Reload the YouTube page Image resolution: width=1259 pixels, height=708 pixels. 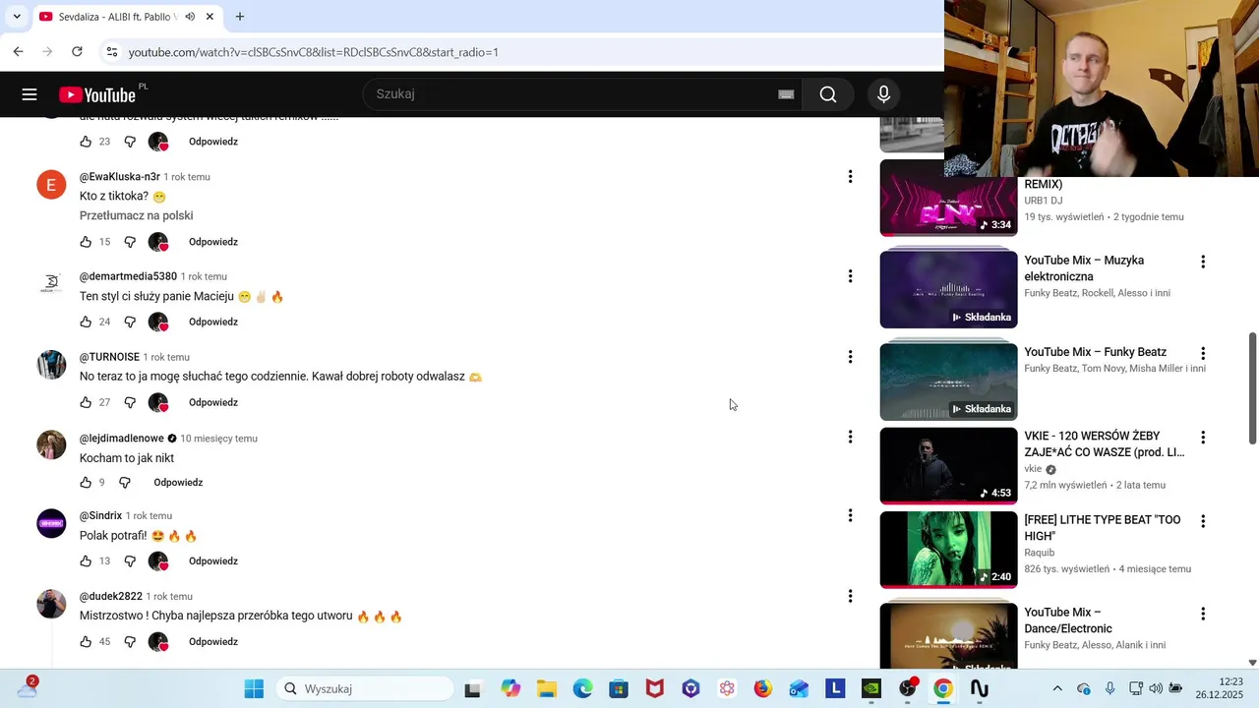77,52
